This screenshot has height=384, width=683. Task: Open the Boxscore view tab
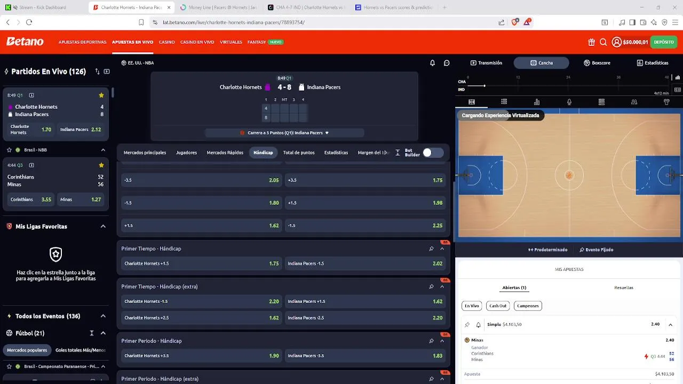[597, 63]
